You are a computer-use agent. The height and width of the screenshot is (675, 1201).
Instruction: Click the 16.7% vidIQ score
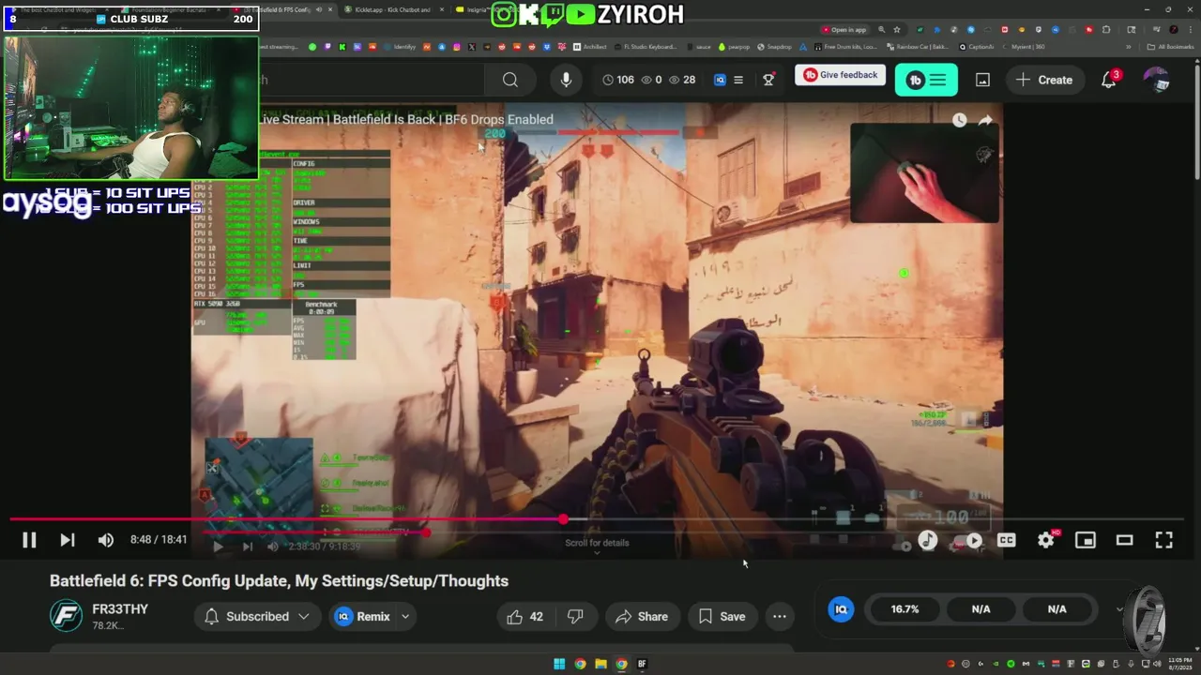[905, 609]
